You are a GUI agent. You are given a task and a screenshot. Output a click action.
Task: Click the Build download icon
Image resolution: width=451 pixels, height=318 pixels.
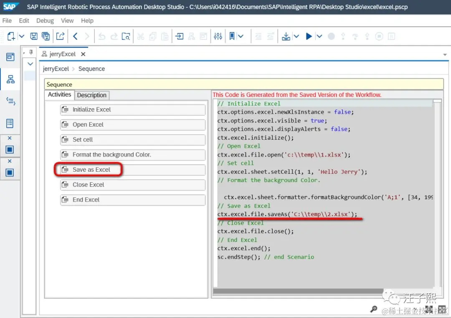click(286, 36)
